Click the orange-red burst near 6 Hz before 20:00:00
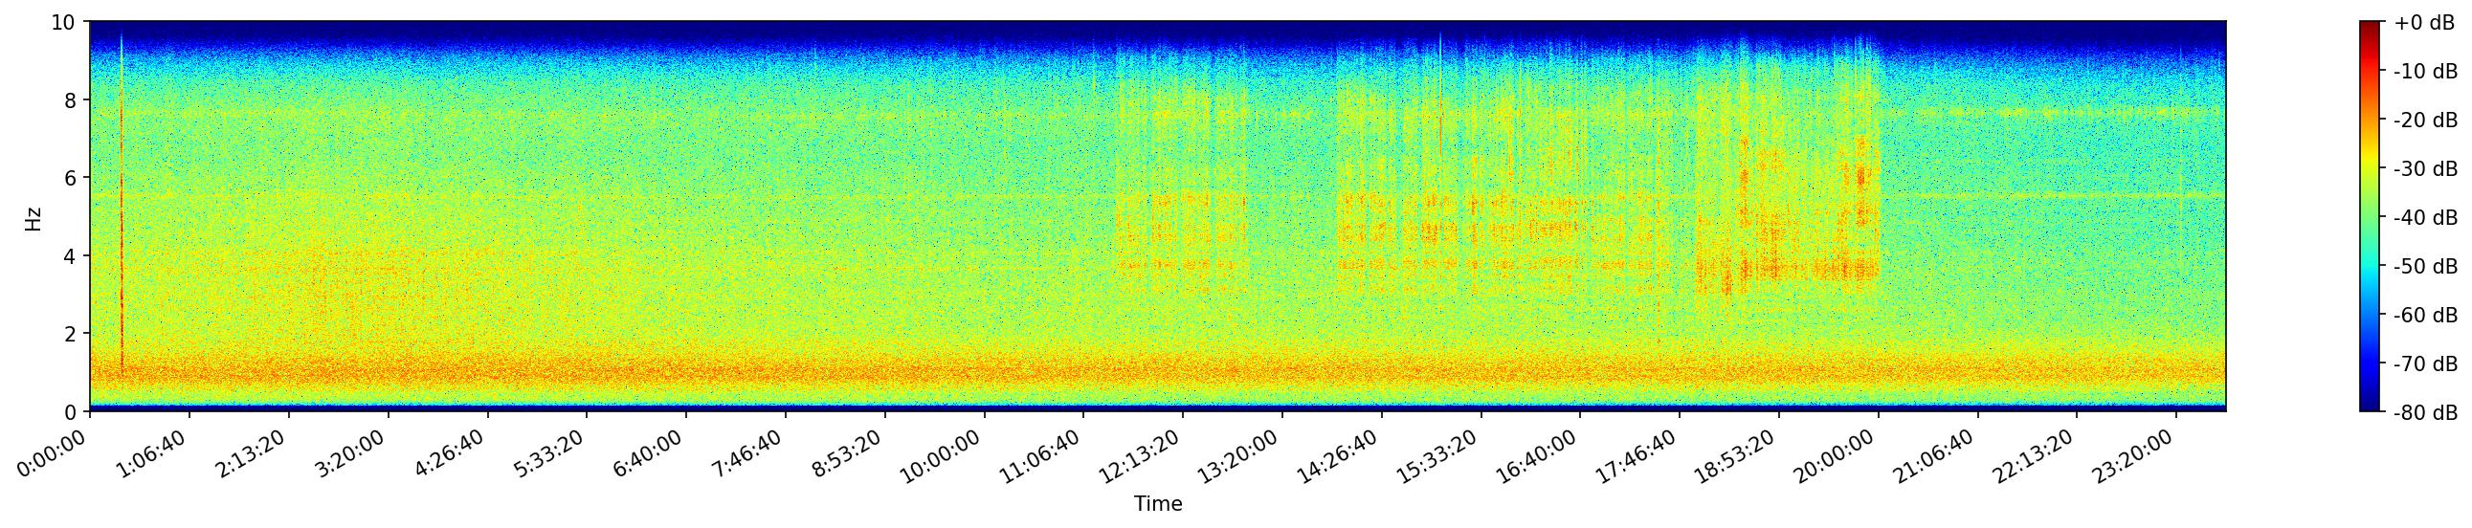This screenshot has height=528, width=2472. [1861, 177]
